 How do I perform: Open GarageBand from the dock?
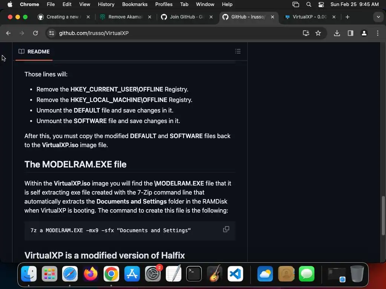tap(214, 274)
